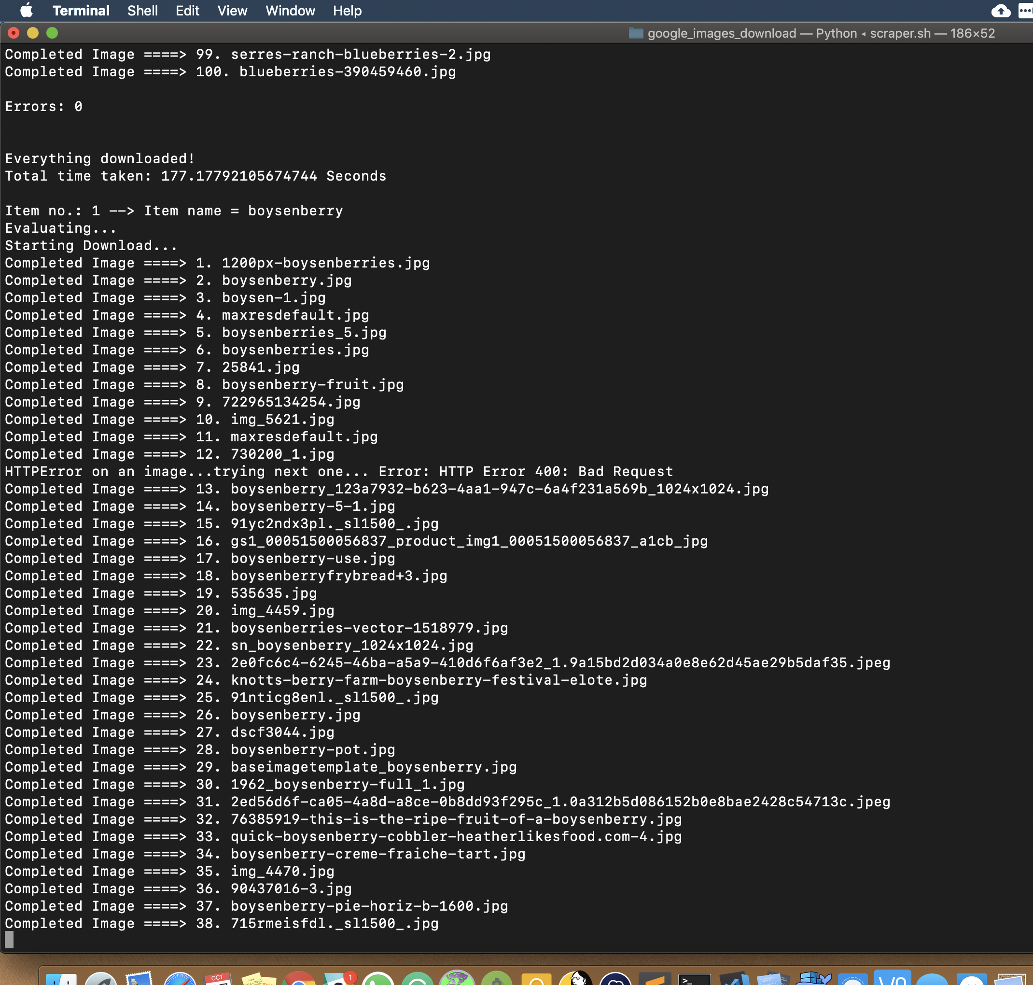Open the Terminal application menu

tap(81, 11)
